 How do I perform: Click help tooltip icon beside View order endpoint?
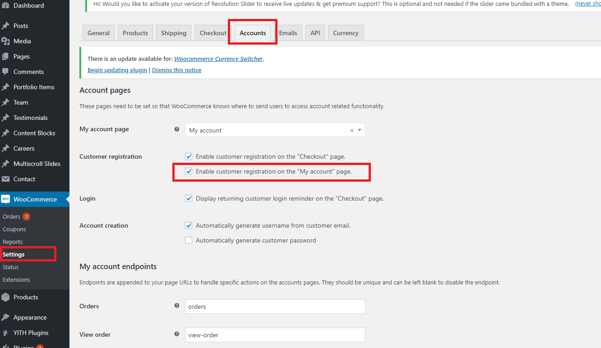pyautogui.click(x=177, y=334)
